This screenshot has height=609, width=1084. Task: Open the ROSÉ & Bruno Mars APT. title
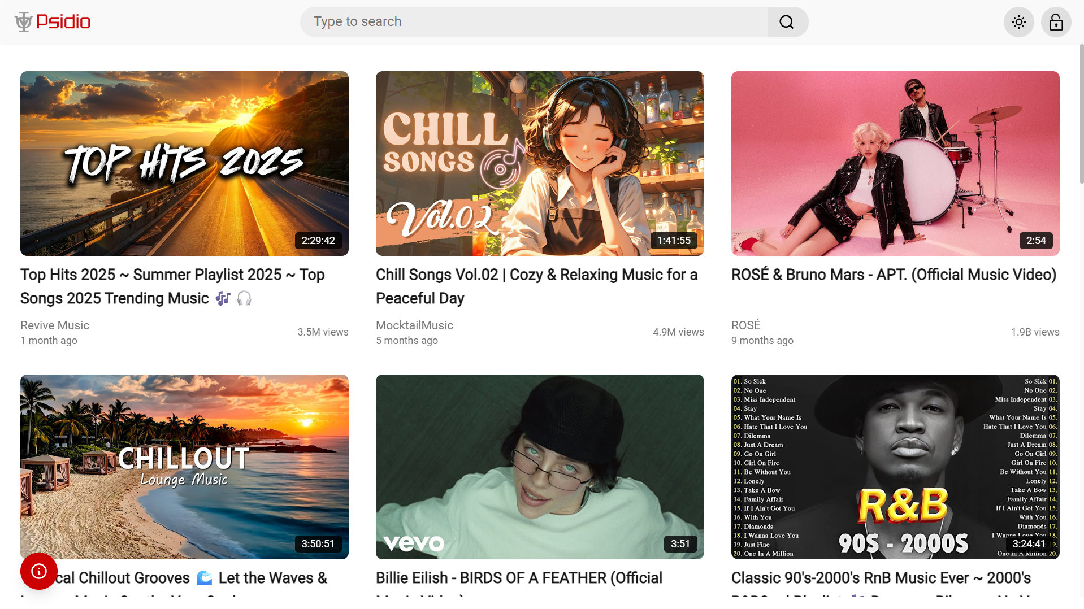click(894, 275)
